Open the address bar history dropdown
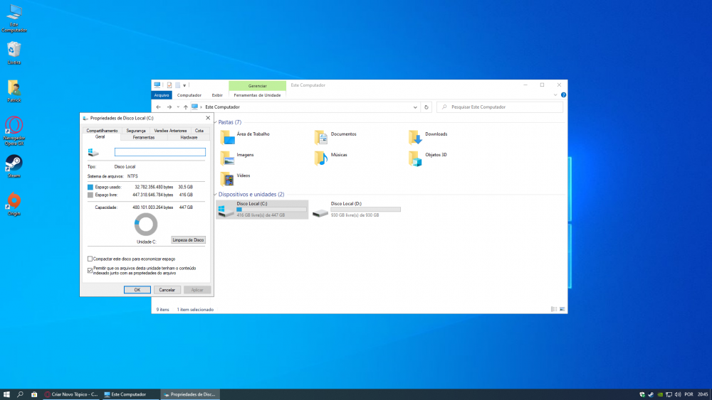Screen dimensions: 712x400 click(x=415, y=107)
